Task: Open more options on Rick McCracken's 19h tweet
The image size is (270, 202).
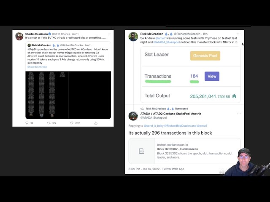Action: pyautogui.click(x=239, y=34)
